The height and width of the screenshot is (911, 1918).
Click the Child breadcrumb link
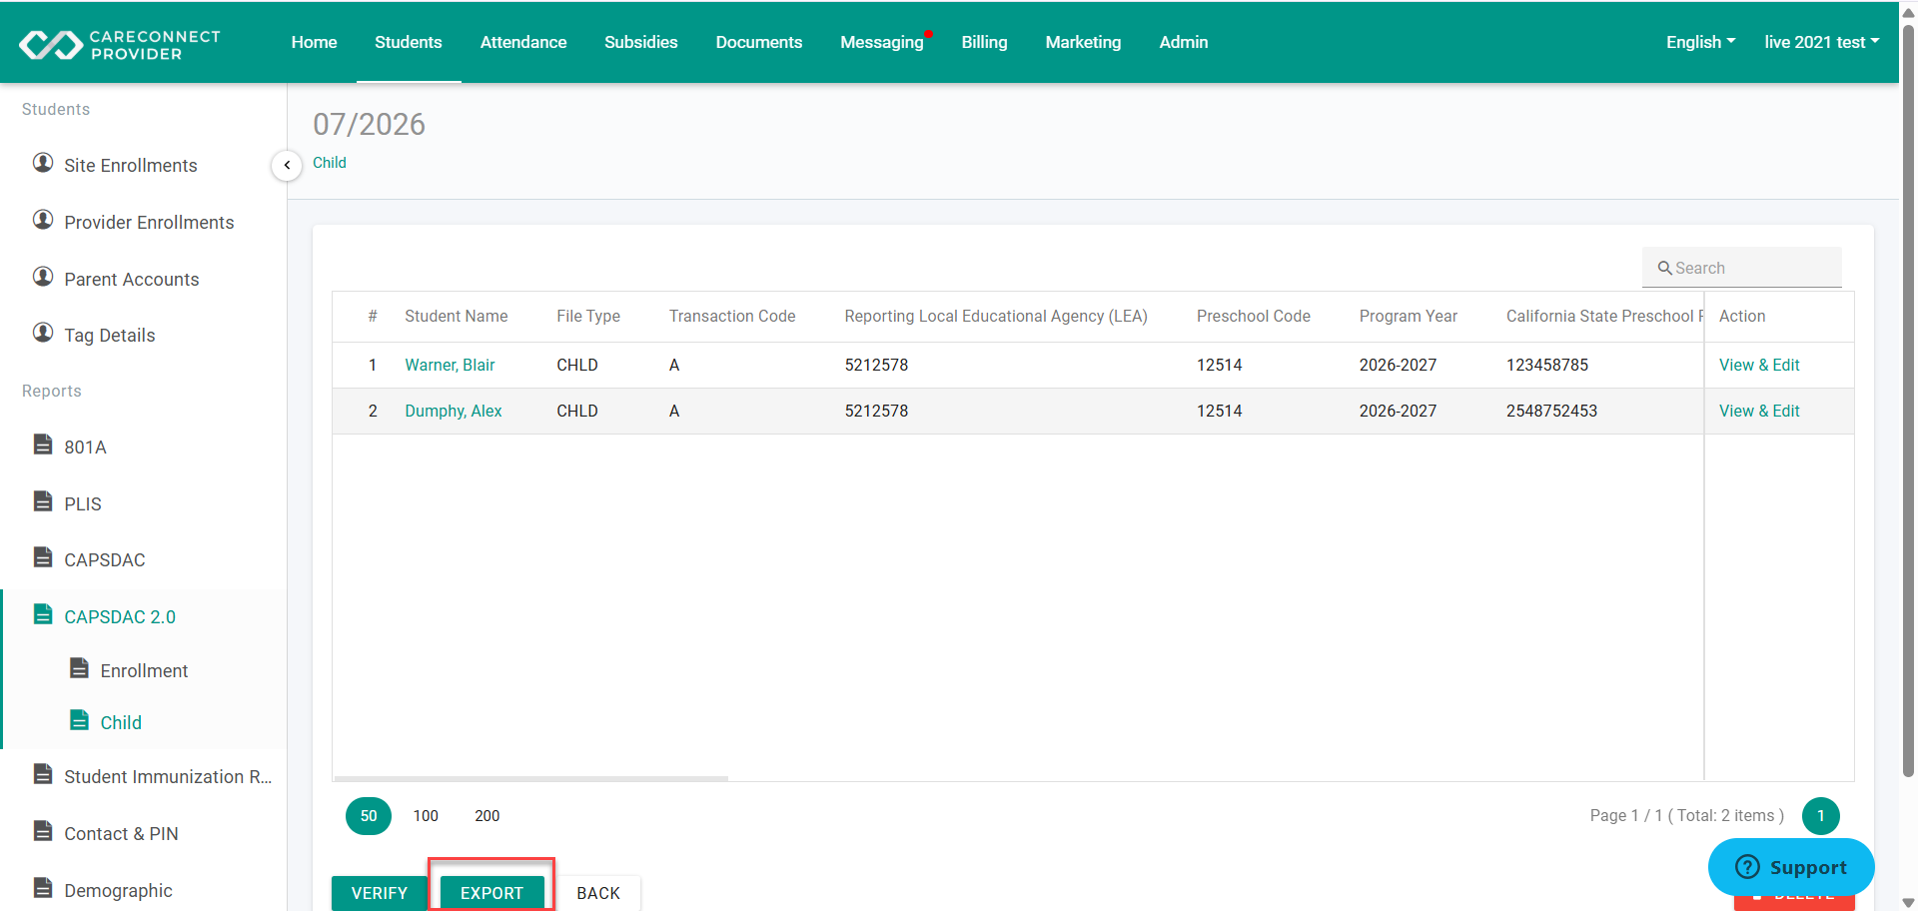pyautogui.click(x=330, y=163)
